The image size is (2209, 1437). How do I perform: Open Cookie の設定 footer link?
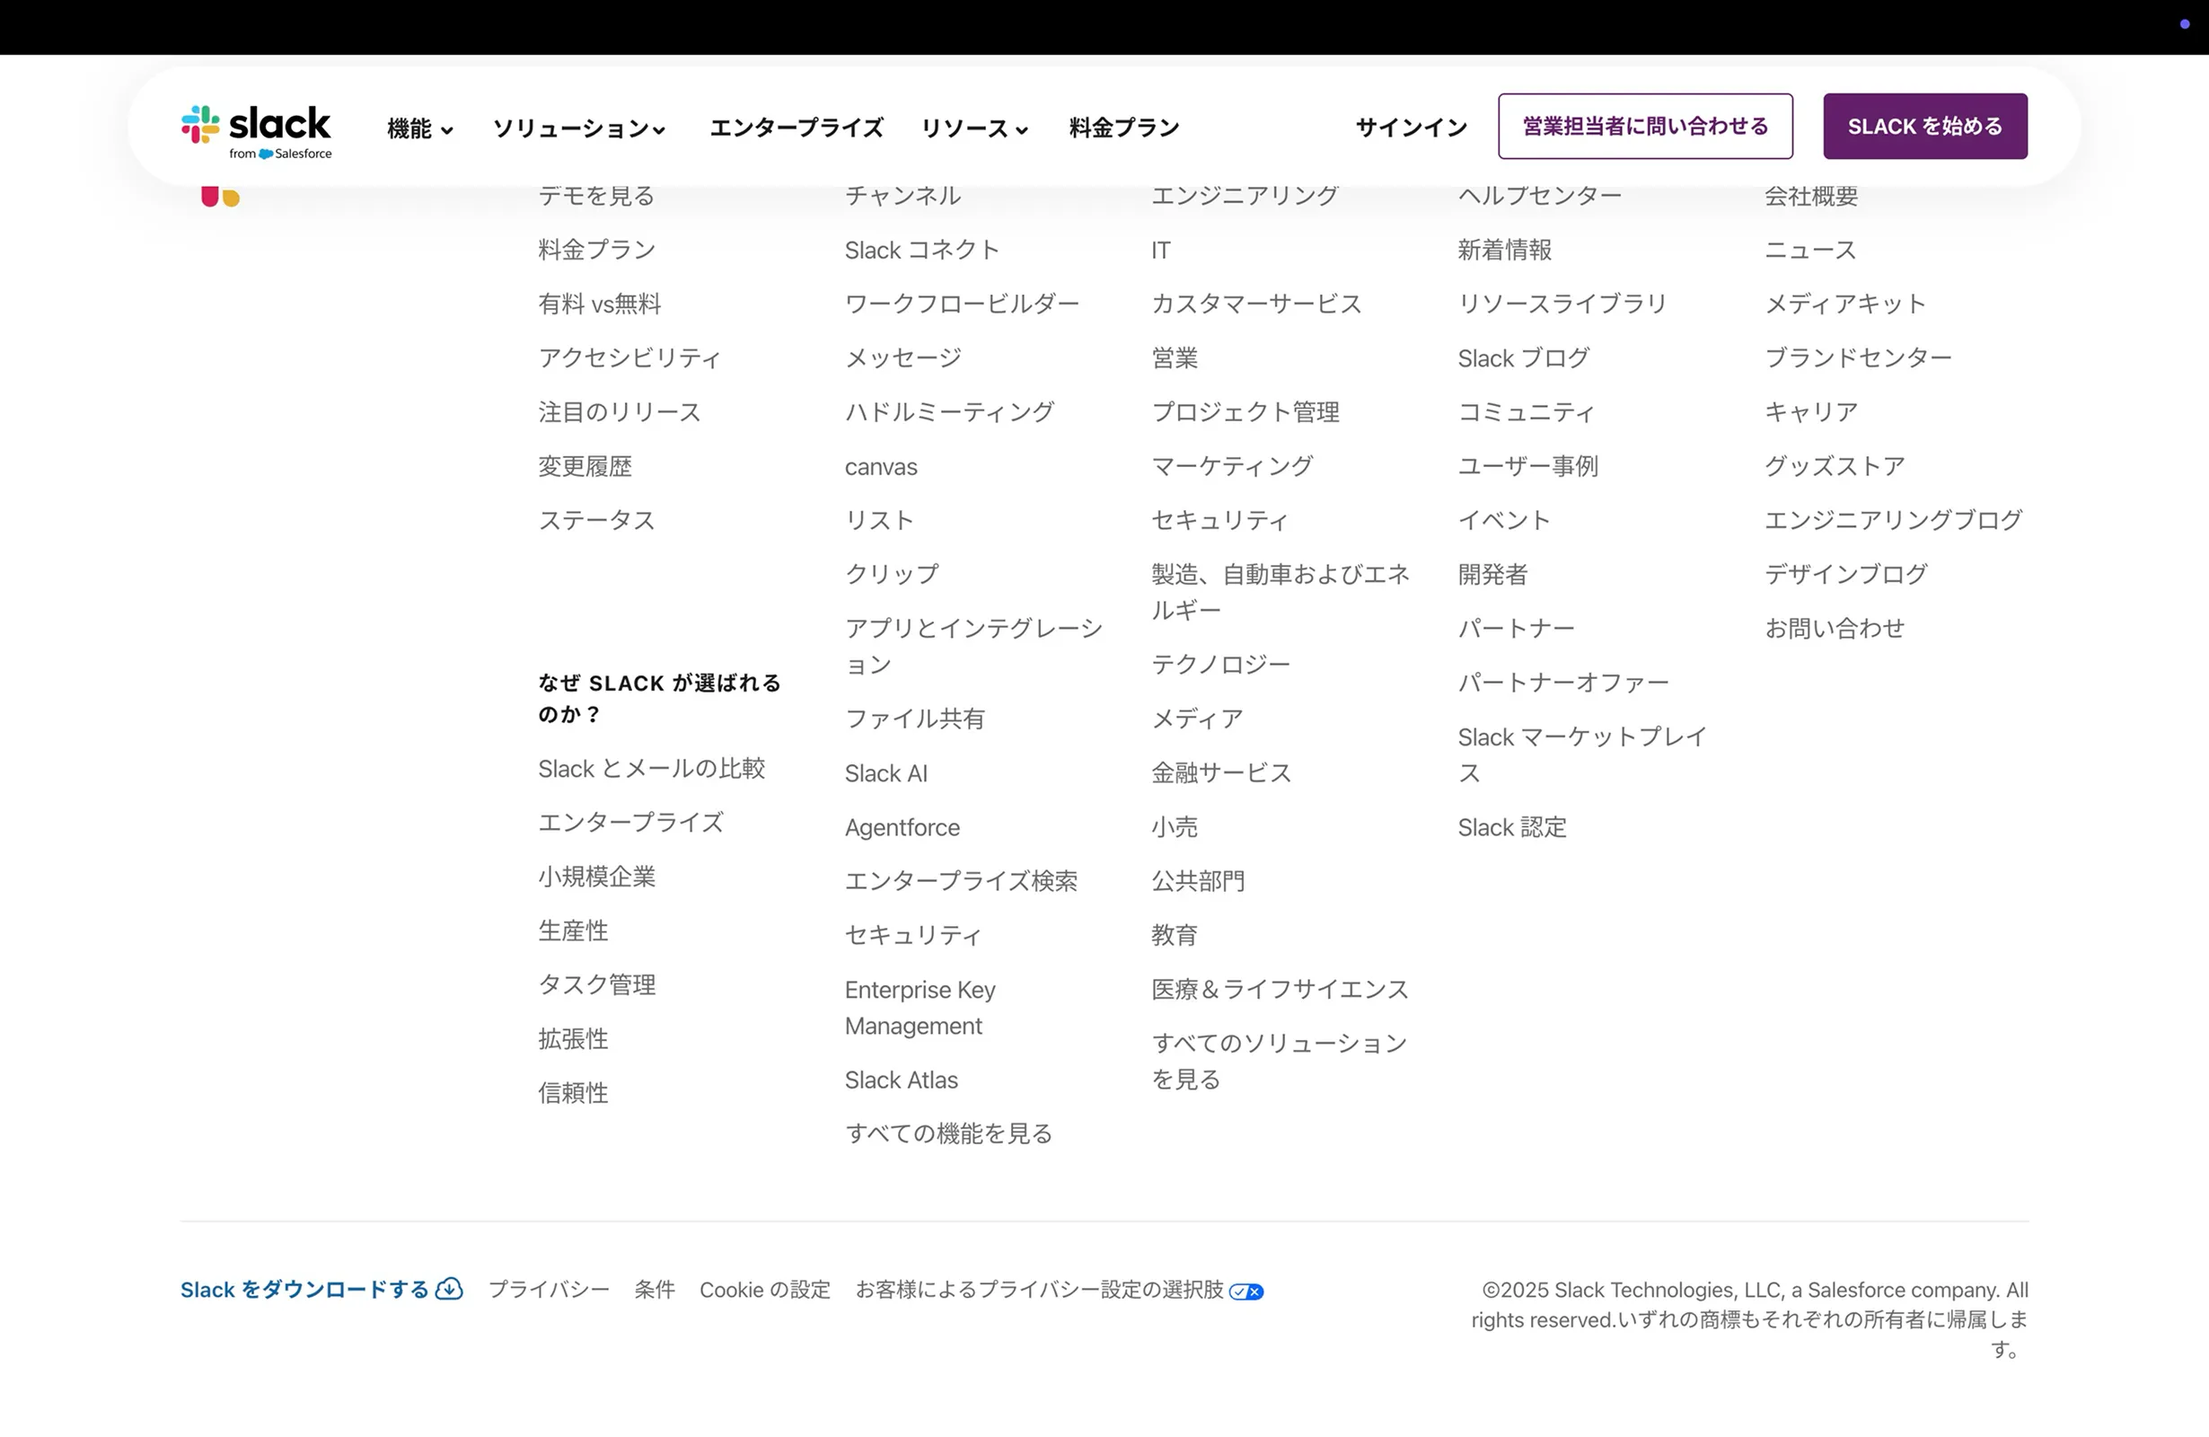coord(765,1290)
